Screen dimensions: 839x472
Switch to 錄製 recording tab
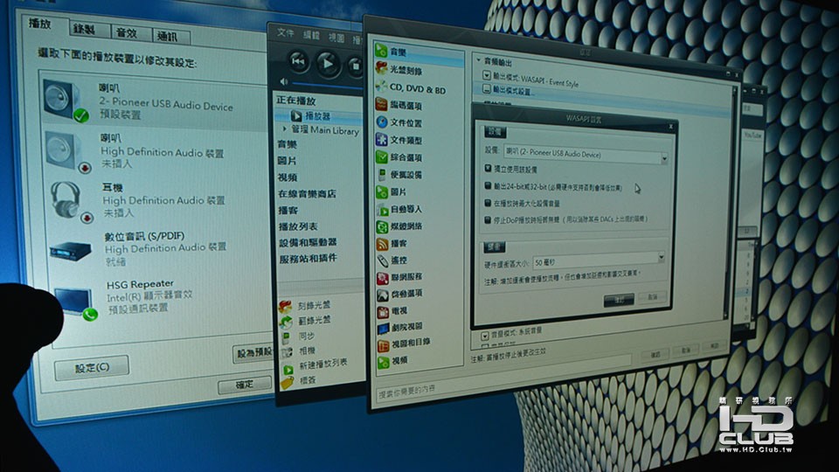[85, 29]
